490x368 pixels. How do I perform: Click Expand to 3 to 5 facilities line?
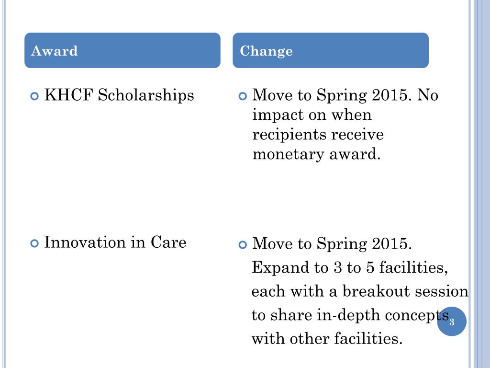(x=350, y=267)
